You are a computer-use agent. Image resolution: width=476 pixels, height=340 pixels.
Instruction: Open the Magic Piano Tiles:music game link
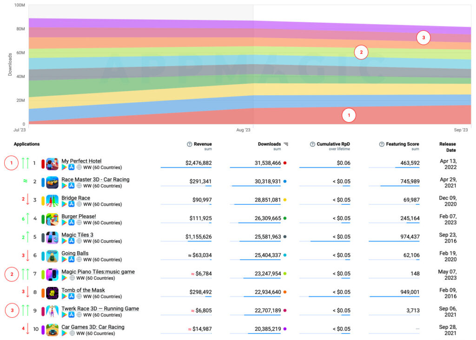(x=98, y=271)
